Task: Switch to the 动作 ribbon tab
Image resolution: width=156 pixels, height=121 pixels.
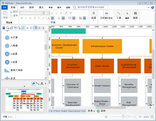Action: (22, 8)
